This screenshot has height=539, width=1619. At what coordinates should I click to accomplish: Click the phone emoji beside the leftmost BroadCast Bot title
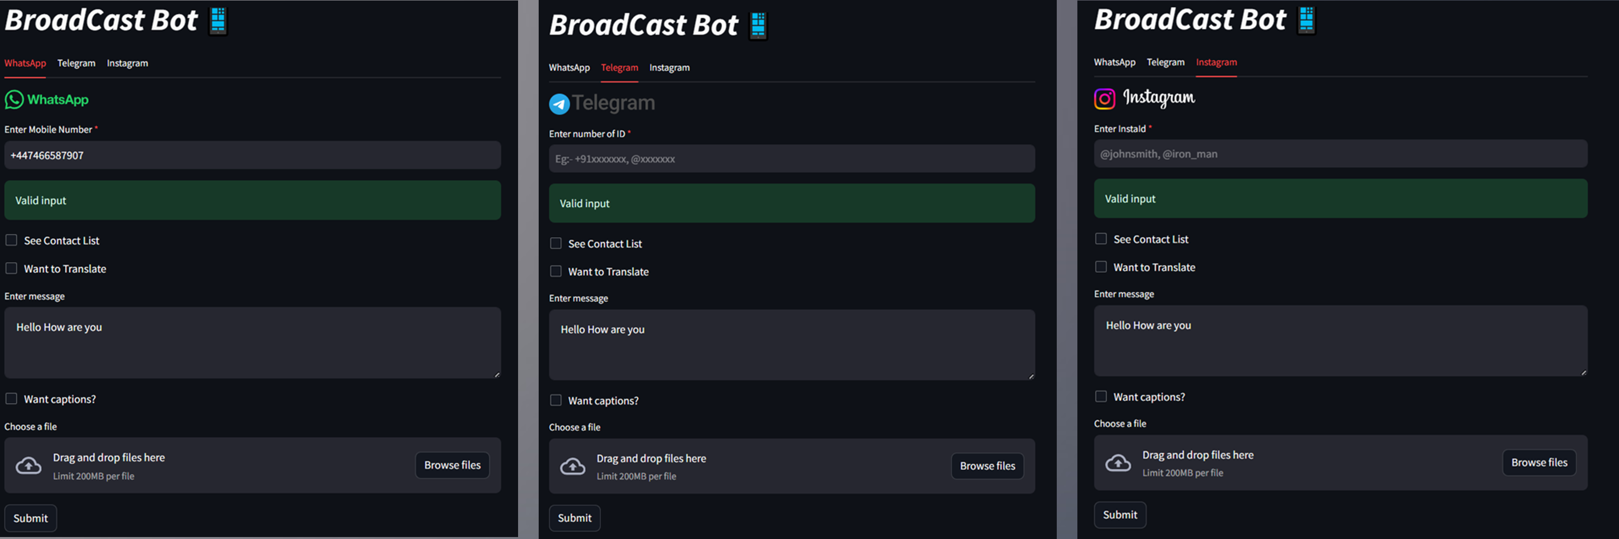tap(218, 20)
